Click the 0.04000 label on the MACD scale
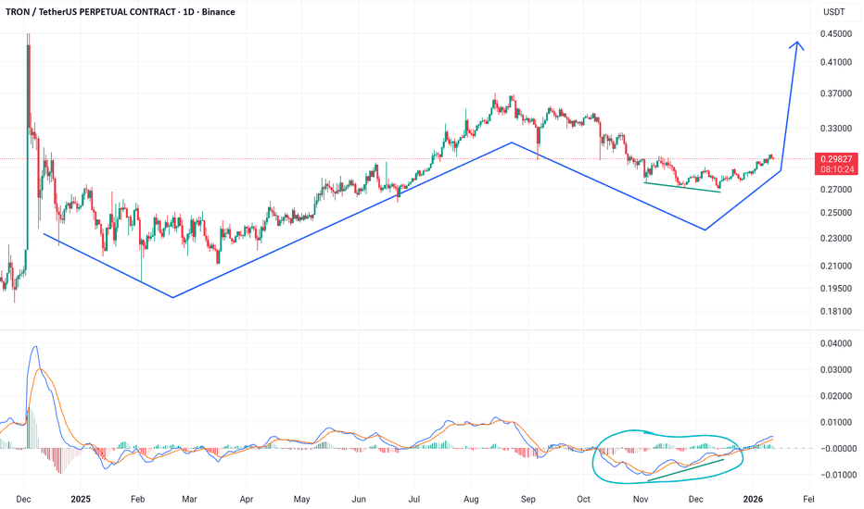864x509 pixels. pos(835,343)
